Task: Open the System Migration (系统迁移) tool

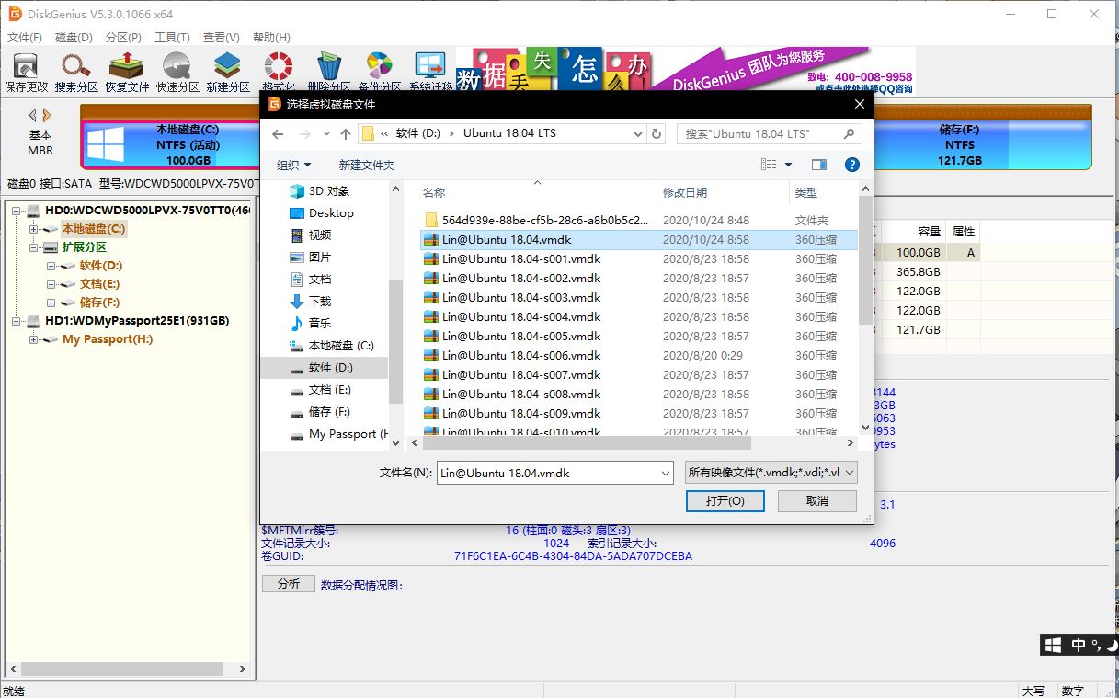Action: (x=430, y=73)
